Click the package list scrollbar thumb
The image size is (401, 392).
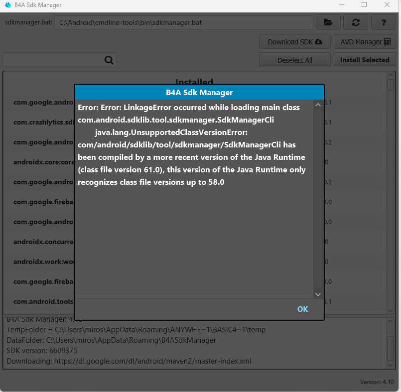390,85
